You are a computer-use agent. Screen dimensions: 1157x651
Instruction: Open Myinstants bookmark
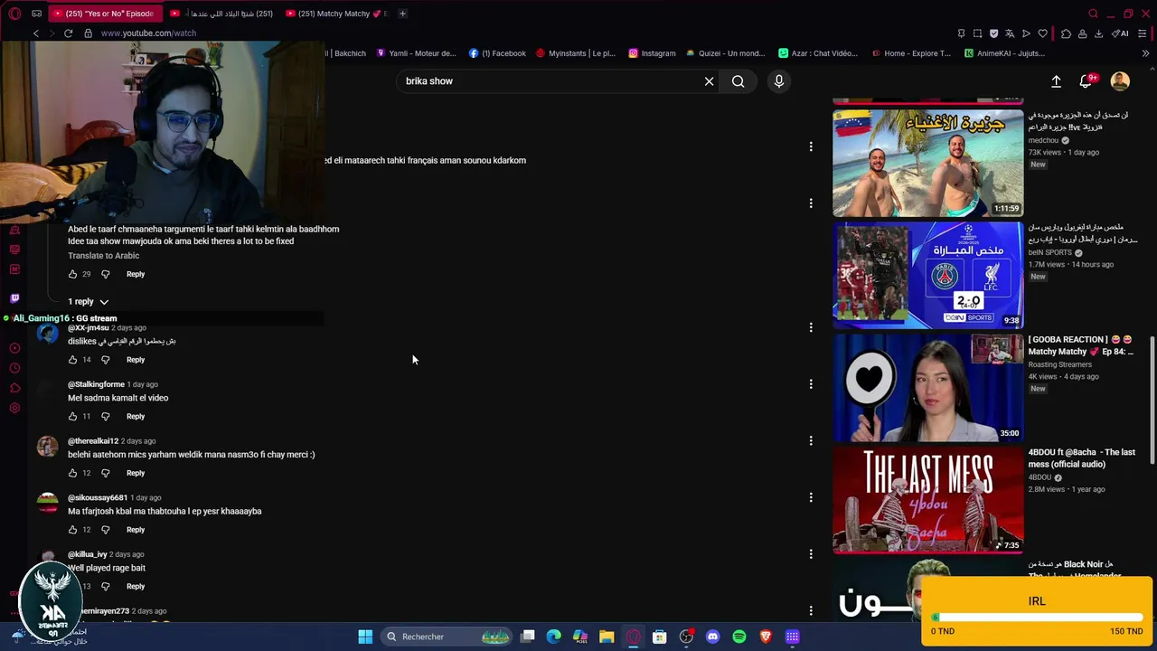tap(576, 53)
